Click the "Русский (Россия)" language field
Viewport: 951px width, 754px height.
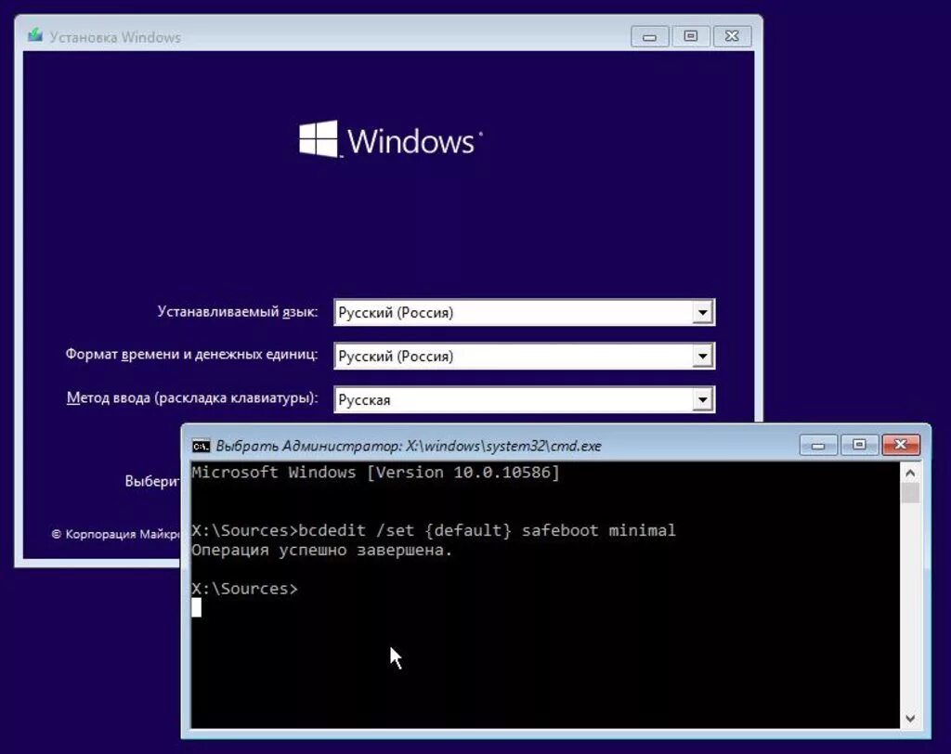point(524,313)
